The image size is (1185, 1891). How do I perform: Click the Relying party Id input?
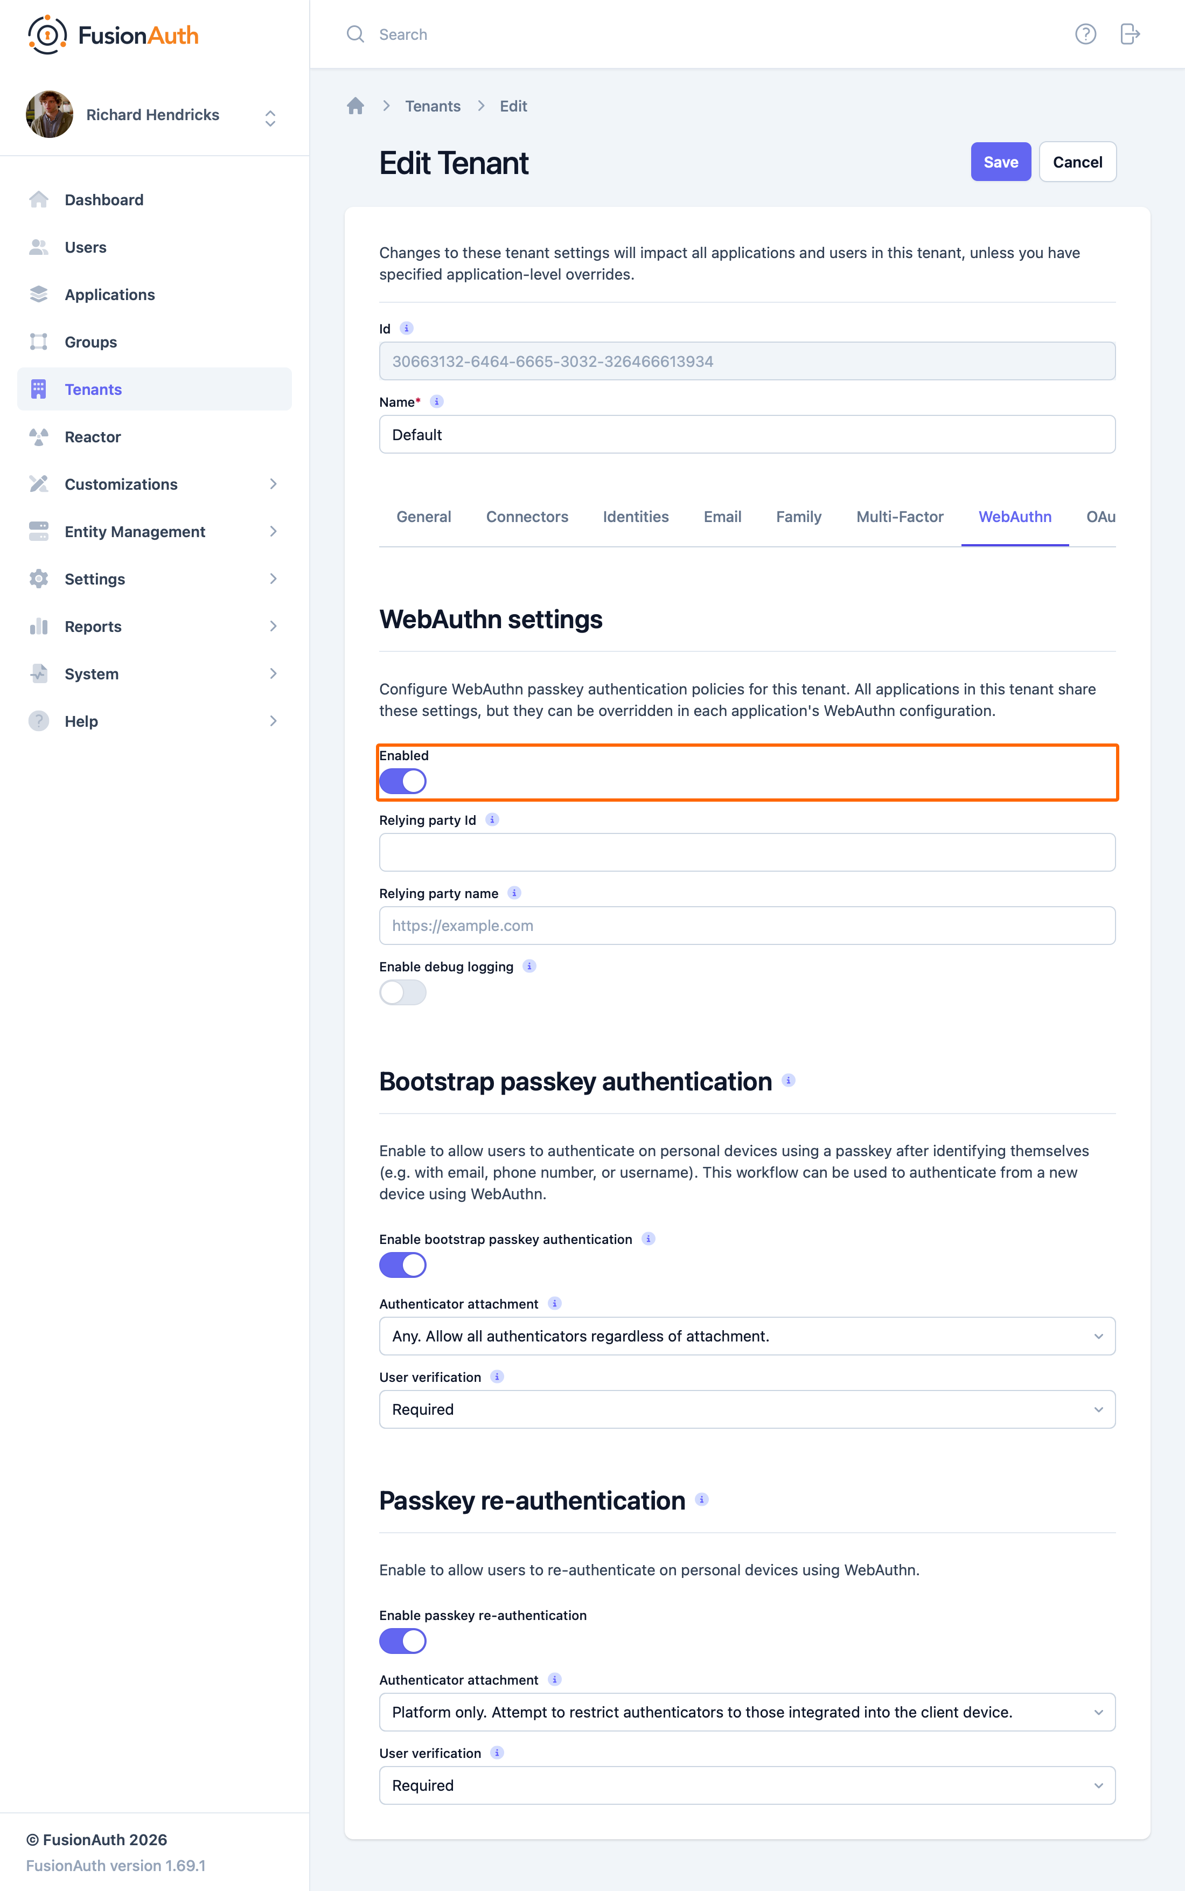(747, 853)
